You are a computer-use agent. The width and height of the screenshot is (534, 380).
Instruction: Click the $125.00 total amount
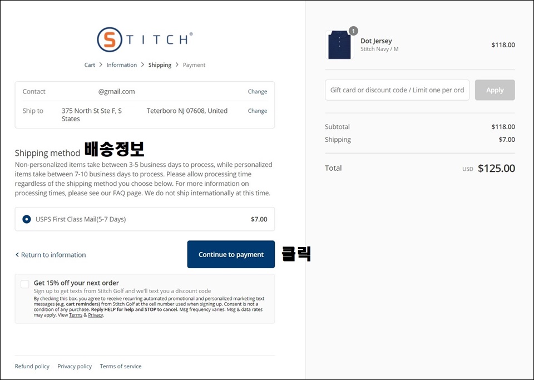click(496, 168)
